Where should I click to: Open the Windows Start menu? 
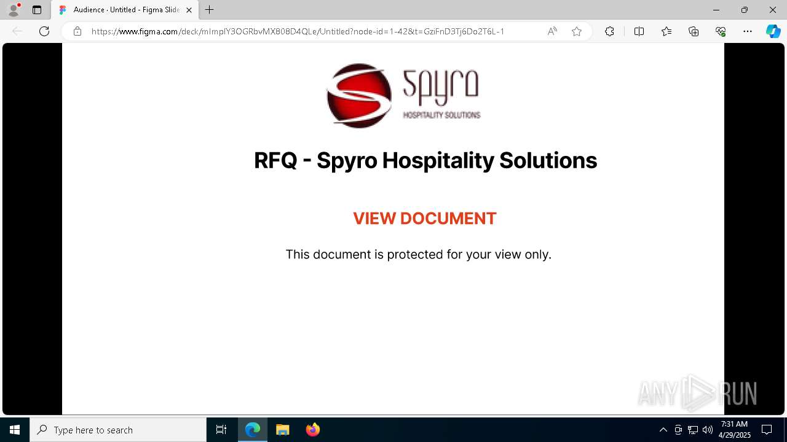pos(15,430)
